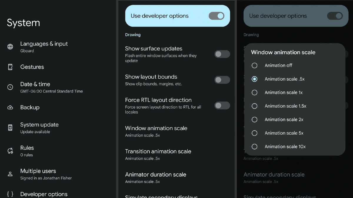Enable Show surface updates
This screenshot has height=198, width=353.
(222, 54)
